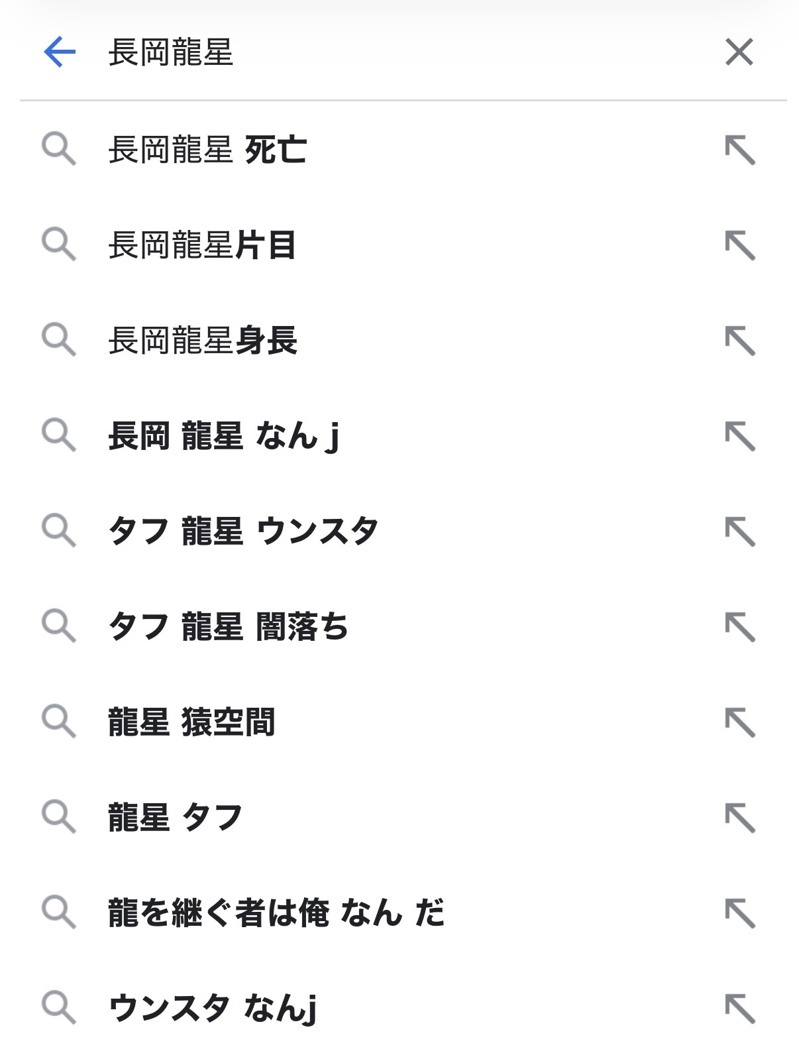Select suggestion 長岡龍星 死亡
This screenshot has height=1059, width=799.
point(208,150)
